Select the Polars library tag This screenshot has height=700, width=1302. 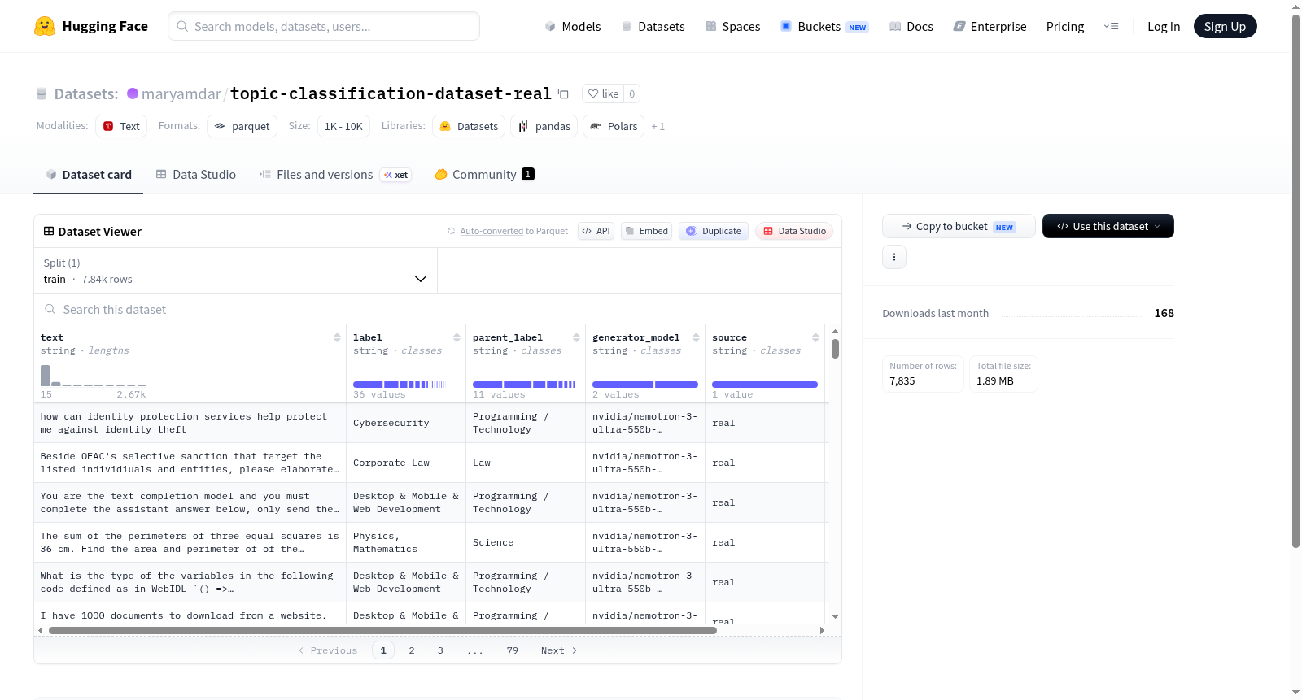pos(614,126)
